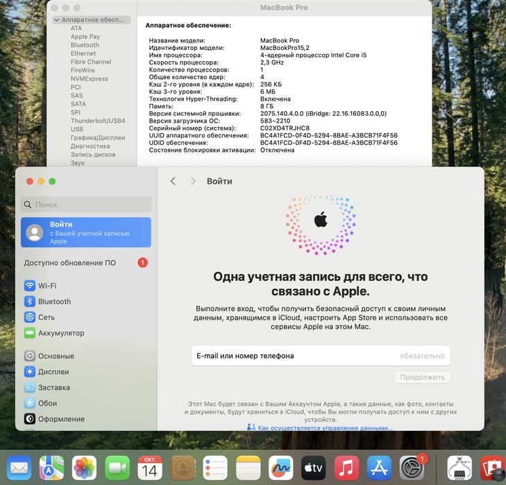Launch Maps from the Dock
Screen dimensions: 506x485
click(51, 468)
